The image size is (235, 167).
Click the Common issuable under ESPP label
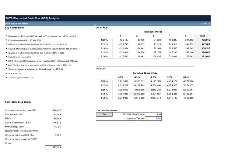(21, 139)
